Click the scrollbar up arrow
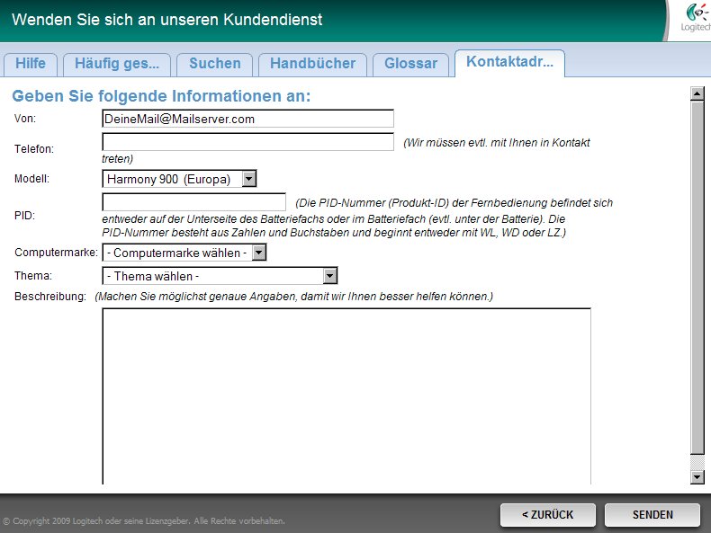This screenshot has width=711, height=533. tap(696, 93)
